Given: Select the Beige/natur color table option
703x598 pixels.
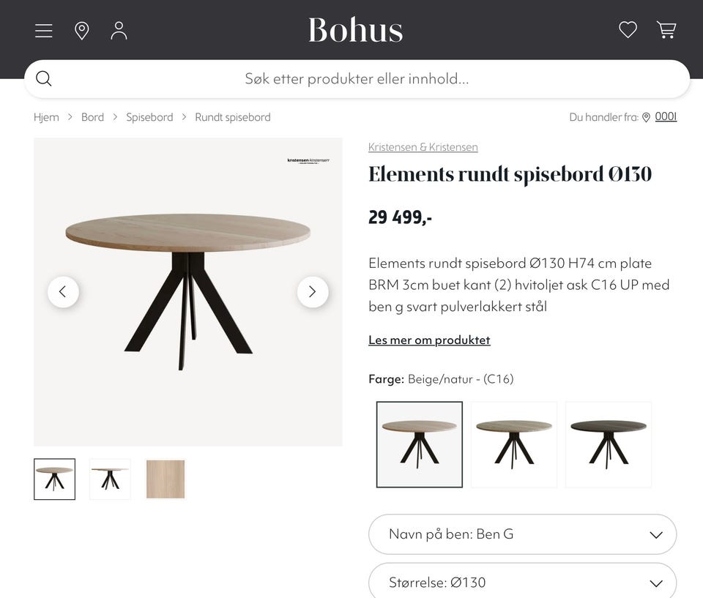Looking at the screenshot, I should pos(419,444).
